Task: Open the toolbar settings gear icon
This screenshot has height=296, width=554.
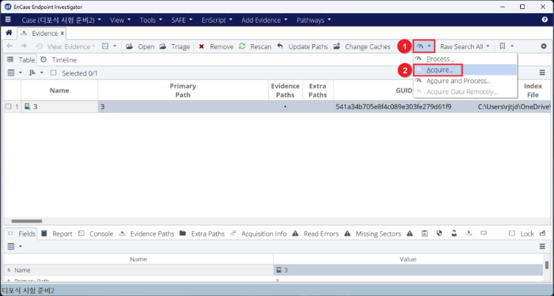Action: click(x=544, y=46)
